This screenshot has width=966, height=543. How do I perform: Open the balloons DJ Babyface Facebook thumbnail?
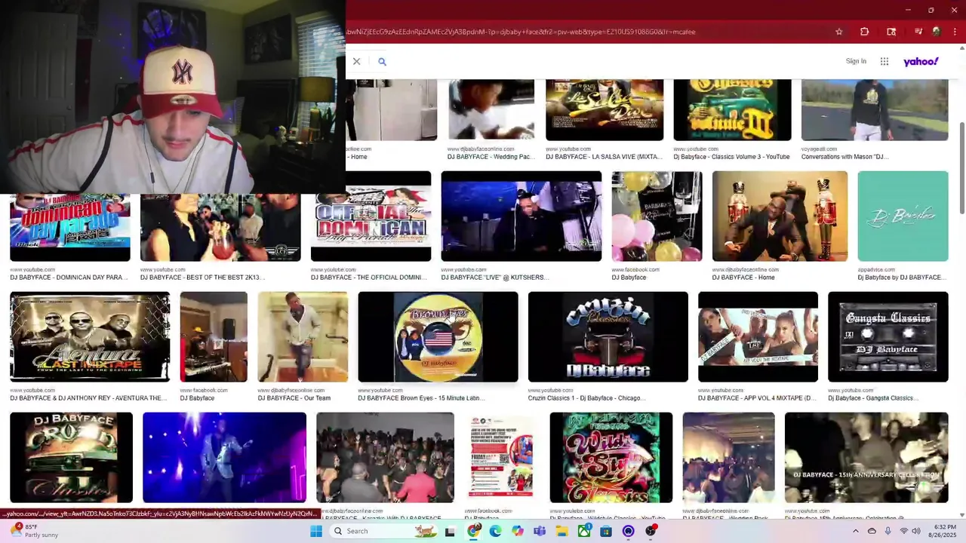click(657, 216)
